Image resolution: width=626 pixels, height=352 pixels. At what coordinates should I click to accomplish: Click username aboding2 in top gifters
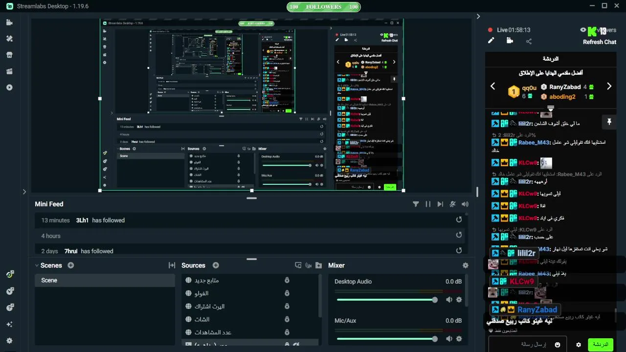click(x=562, y=97)
